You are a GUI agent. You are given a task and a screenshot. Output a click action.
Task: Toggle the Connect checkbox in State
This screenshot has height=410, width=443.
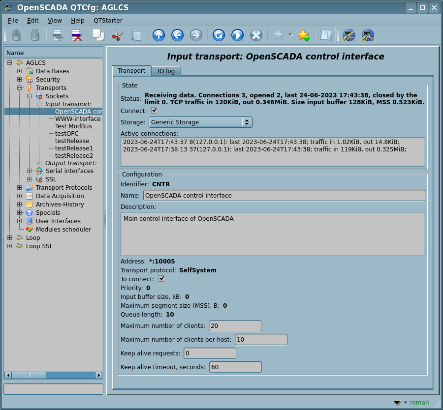pyautogui.click(x=154, y=110)
